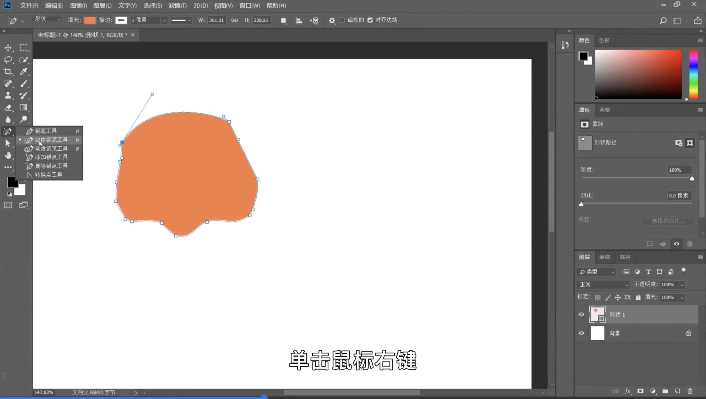Click the delete layer trash icon
This screenshot has width=706, height=399.
690,391
